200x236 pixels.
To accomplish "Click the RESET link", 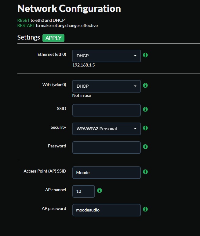I will click(x=24, y=20).
